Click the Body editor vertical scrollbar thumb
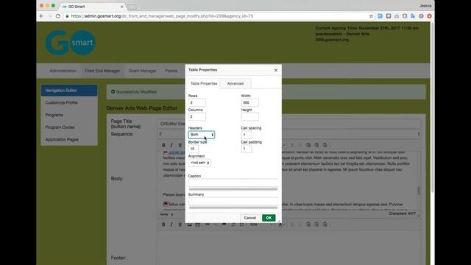 (419, 190)
